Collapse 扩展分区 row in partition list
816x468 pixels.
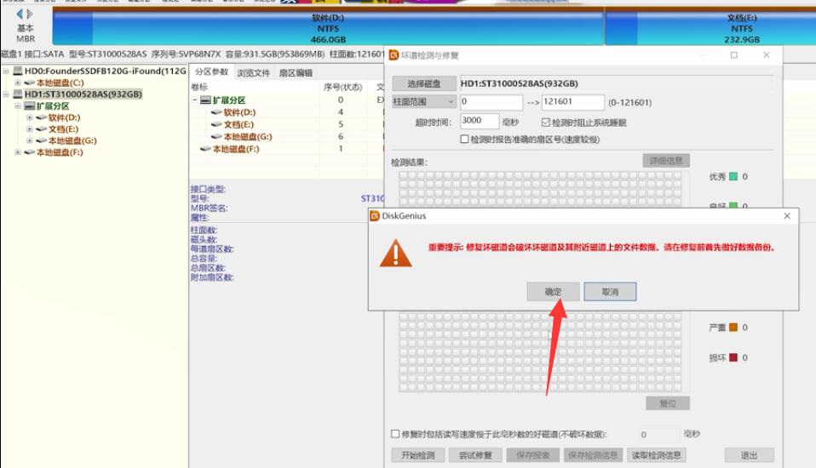click(195, 100)
